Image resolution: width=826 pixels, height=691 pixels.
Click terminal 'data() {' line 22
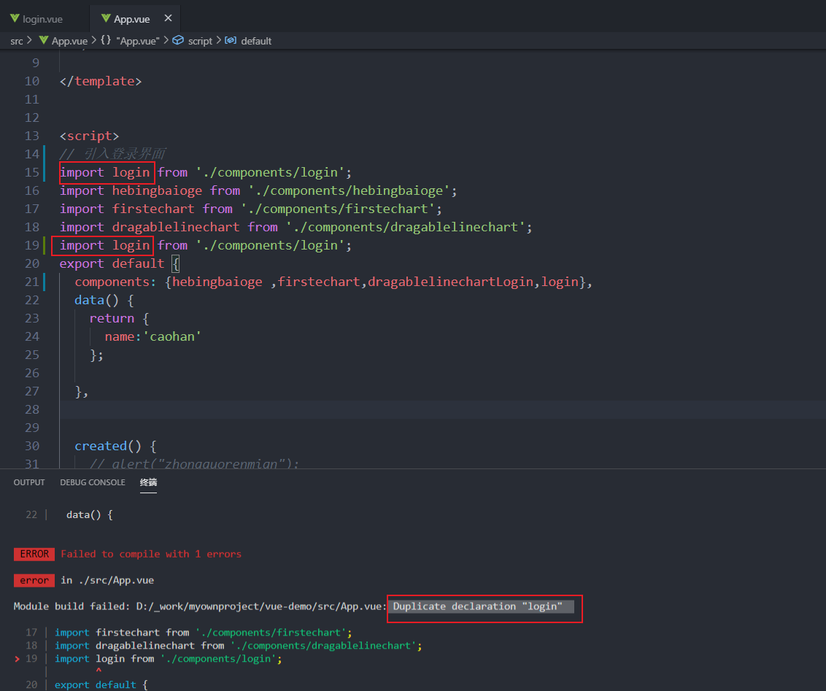click(x=90, y=515)
